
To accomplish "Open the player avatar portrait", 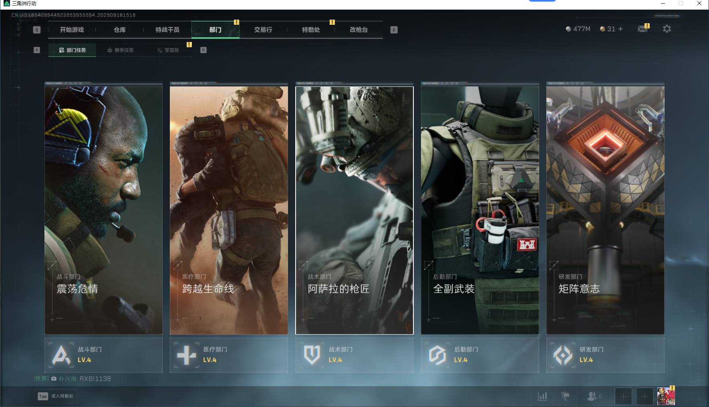I will 666,396.
